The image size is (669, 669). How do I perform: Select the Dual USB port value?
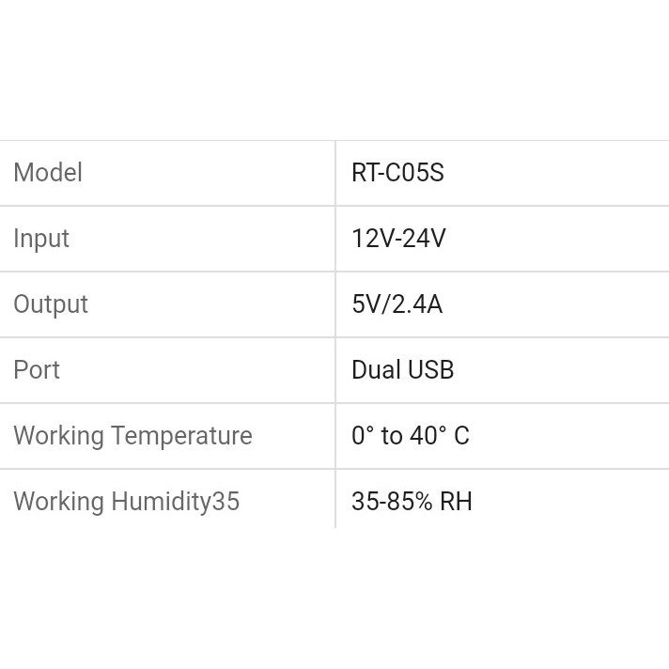click(x=402, y=370)
